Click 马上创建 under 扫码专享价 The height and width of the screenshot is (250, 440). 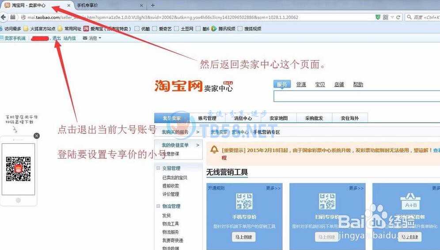[x=326, y=237]
